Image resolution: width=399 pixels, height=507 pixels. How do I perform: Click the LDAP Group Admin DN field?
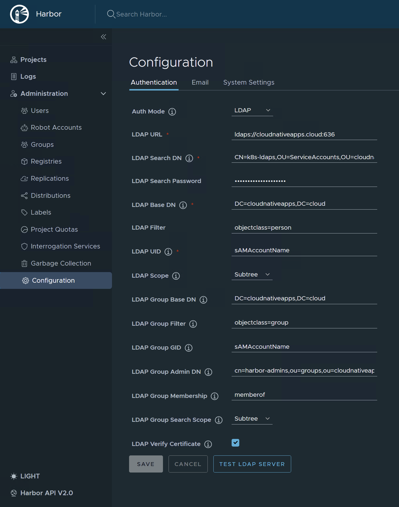click(304, 371)
